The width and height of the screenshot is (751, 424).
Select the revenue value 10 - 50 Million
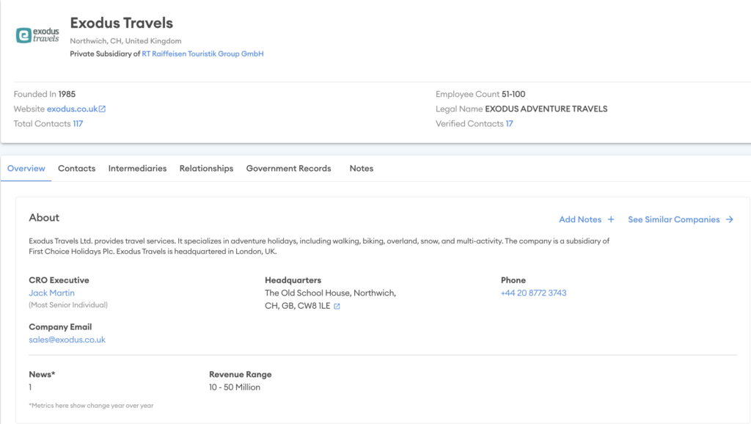(x=235, y=387)
